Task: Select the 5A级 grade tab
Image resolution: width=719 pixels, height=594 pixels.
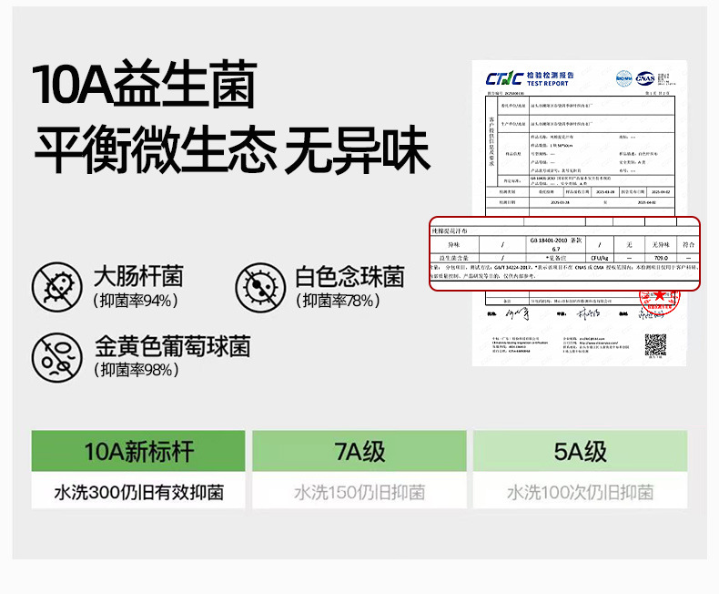Action: [580, 451]
